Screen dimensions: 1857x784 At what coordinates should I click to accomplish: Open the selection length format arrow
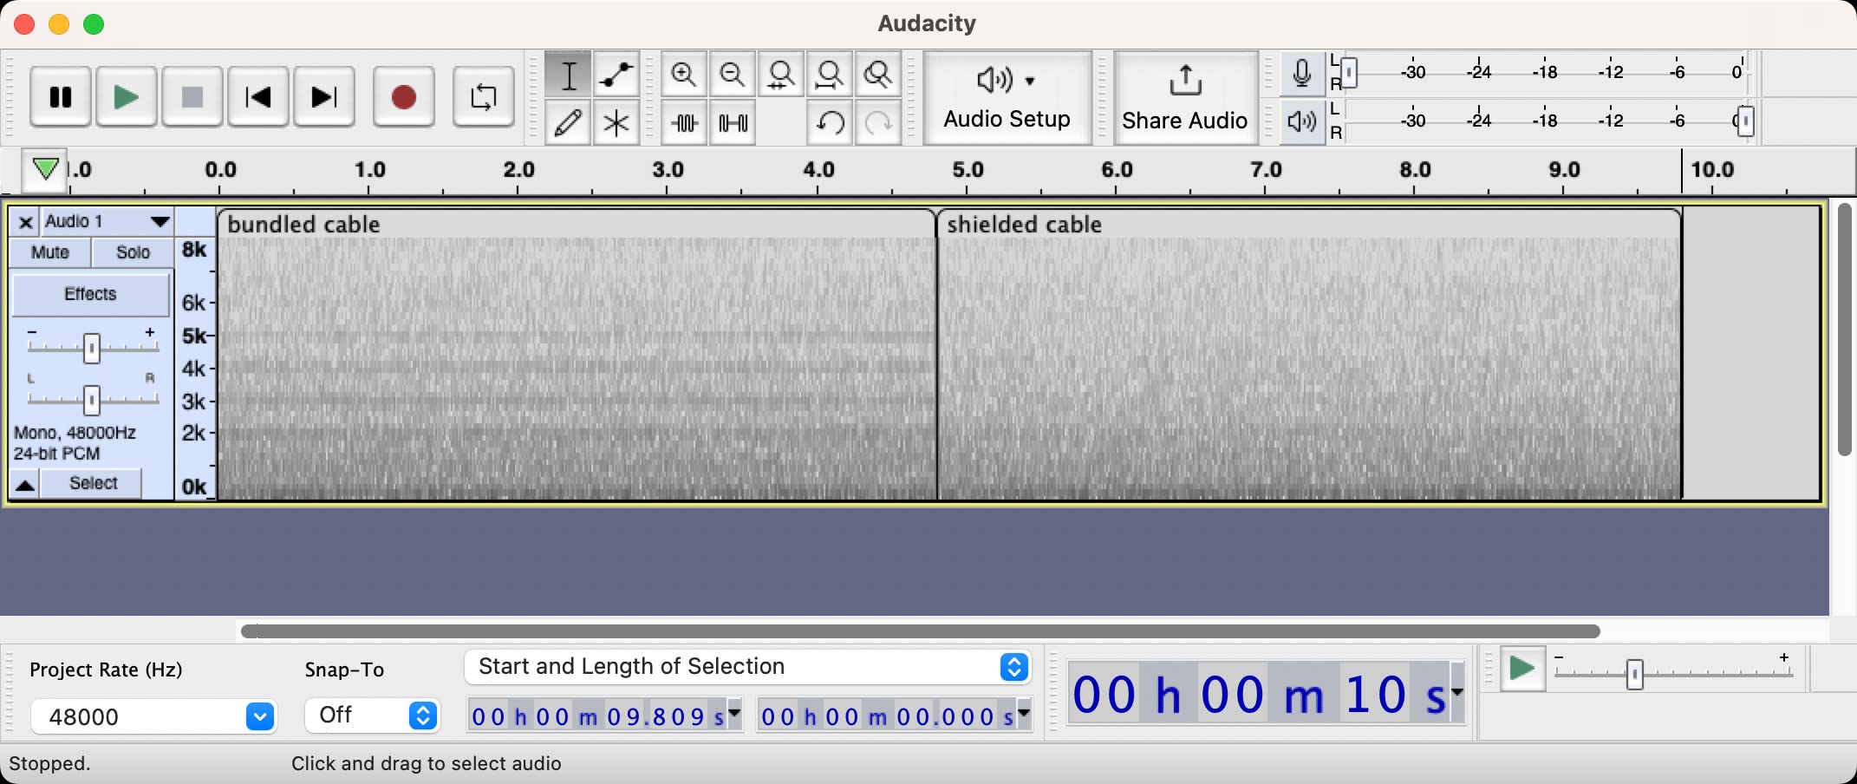pos(1025,714)
